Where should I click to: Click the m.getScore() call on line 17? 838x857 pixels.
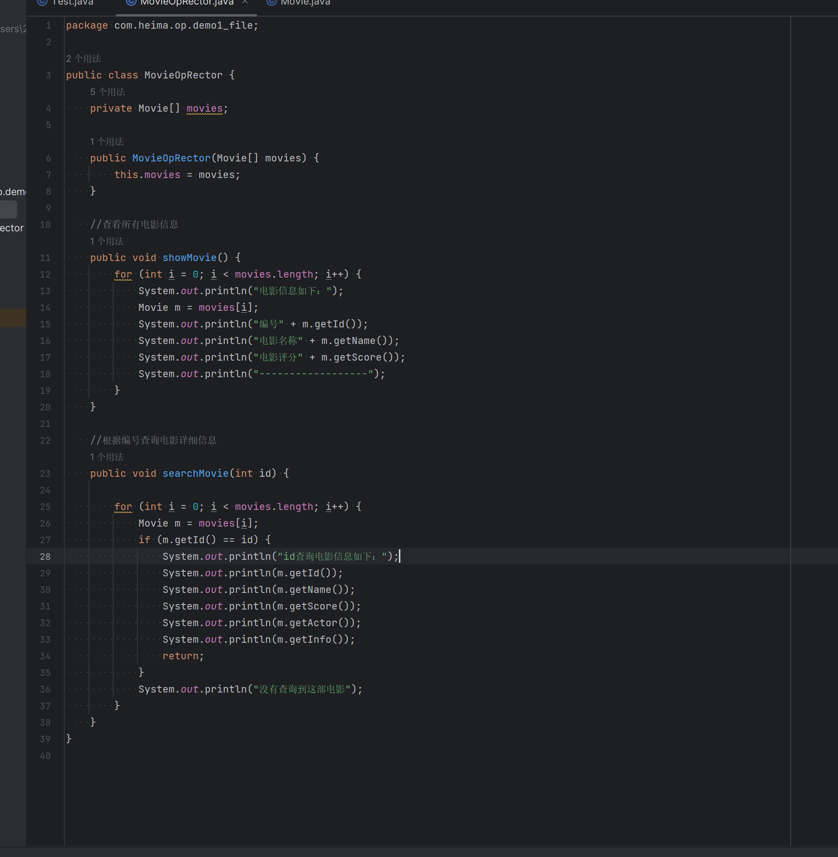click(x=360, y=357)
